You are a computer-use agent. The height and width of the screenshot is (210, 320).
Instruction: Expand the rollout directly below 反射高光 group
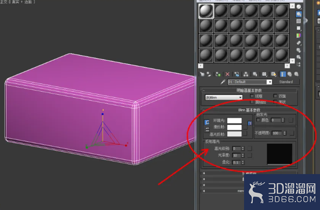point(249,173)
